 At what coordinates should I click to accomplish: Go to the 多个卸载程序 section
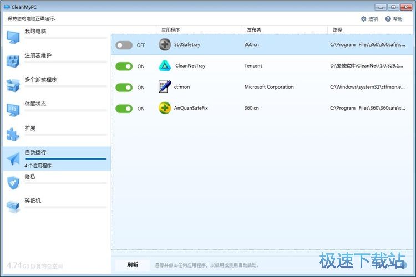tap(40, 80)
